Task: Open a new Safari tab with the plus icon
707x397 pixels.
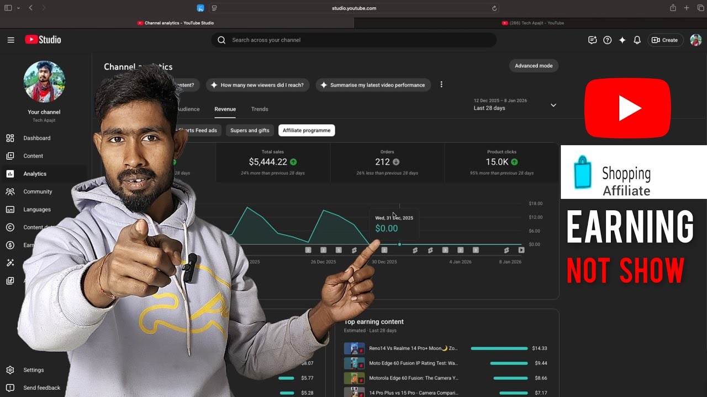Action: (687, 8)
